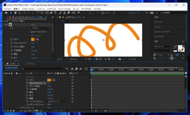Screen dimensions: 190x115
Task: Select the Zoom magnifier tool
Action: point(19,13)
